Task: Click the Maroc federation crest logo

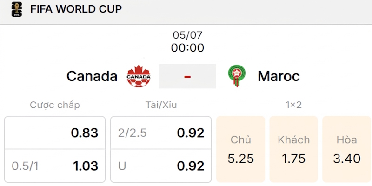Action: [x=237, y=76]
